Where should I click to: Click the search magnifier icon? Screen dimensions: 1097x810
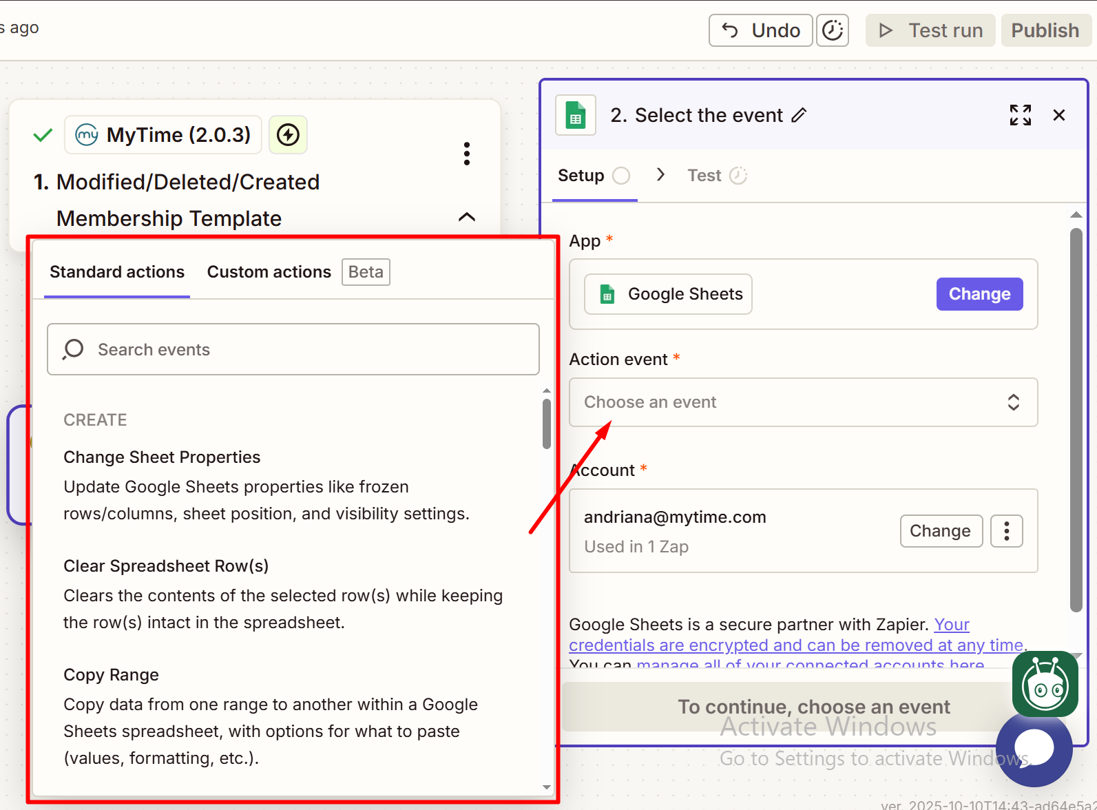(73, 349)
